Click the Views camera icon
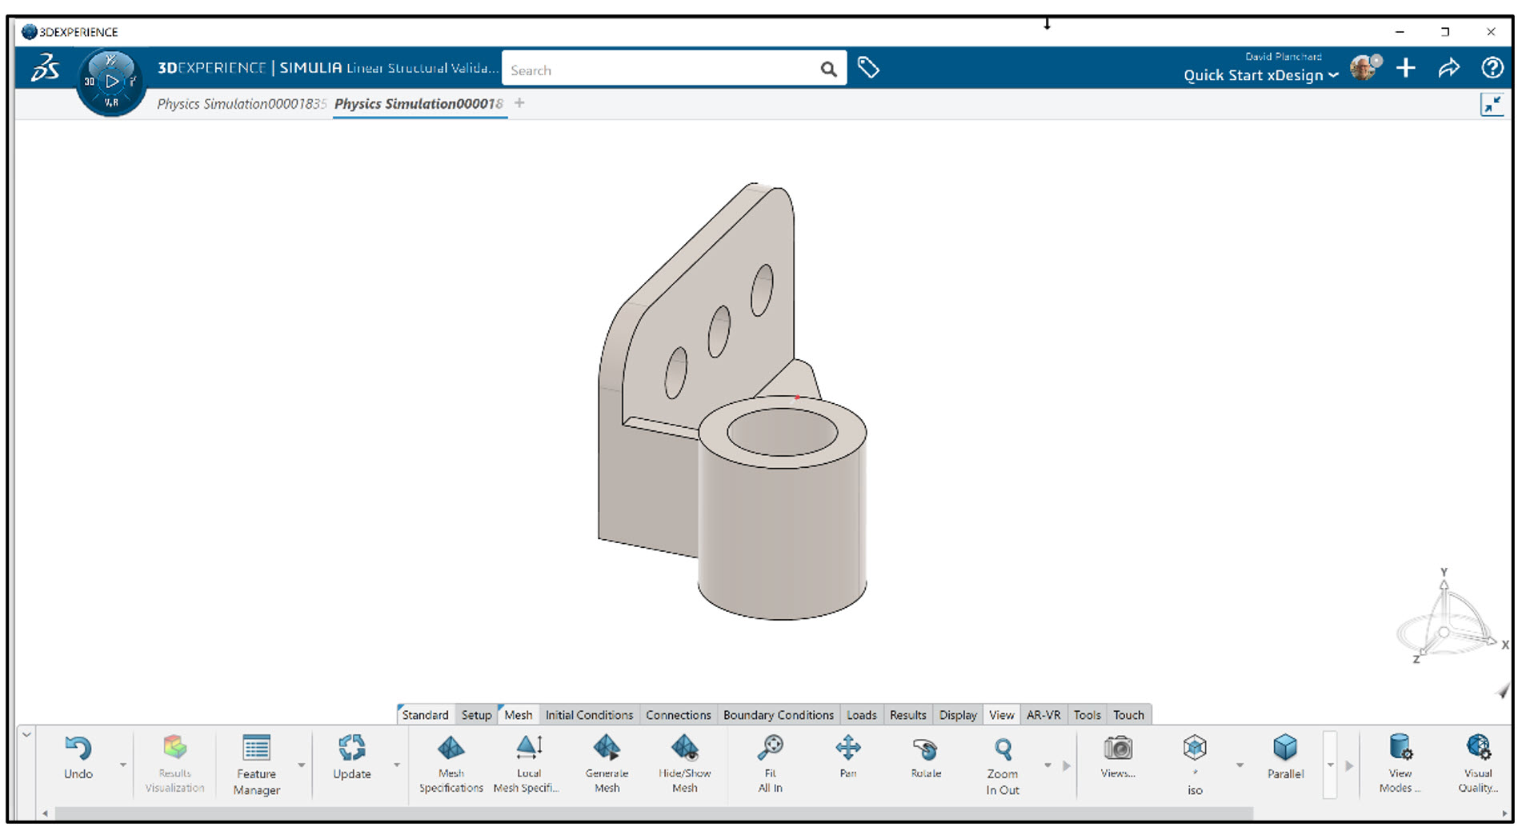This screenshot has height=827, width=1518. click(x=1117, y=752)
